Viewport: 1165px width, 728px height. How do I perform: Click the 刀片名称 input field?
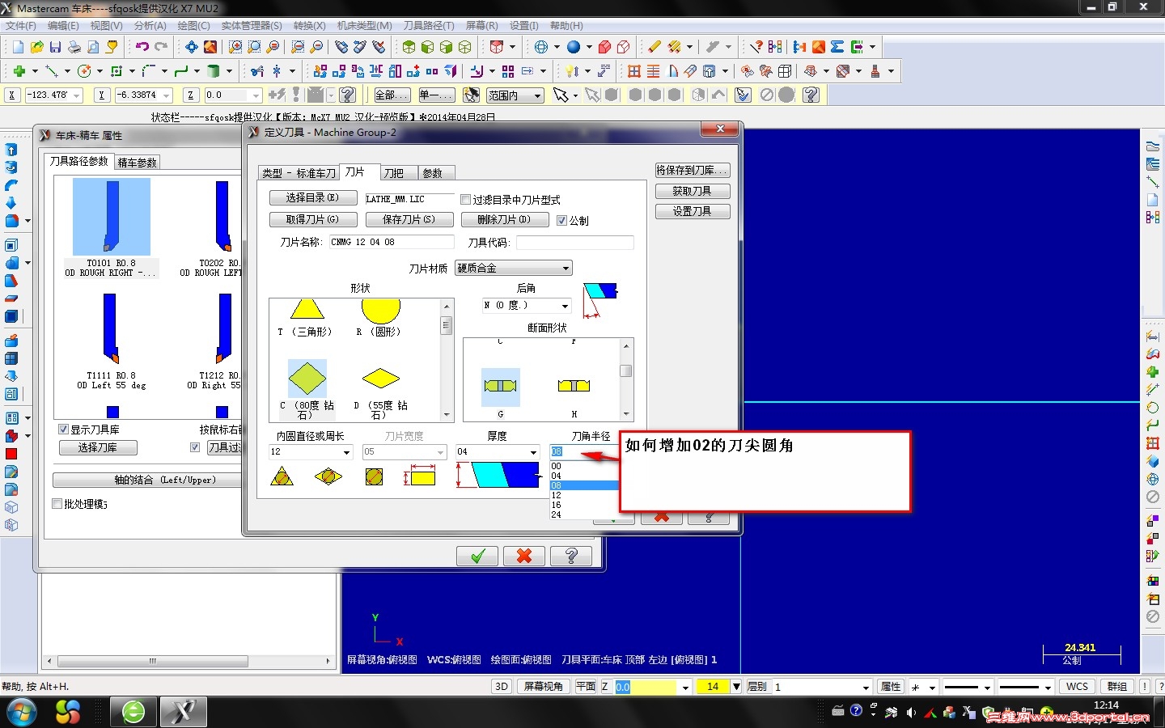pos(392,242)
